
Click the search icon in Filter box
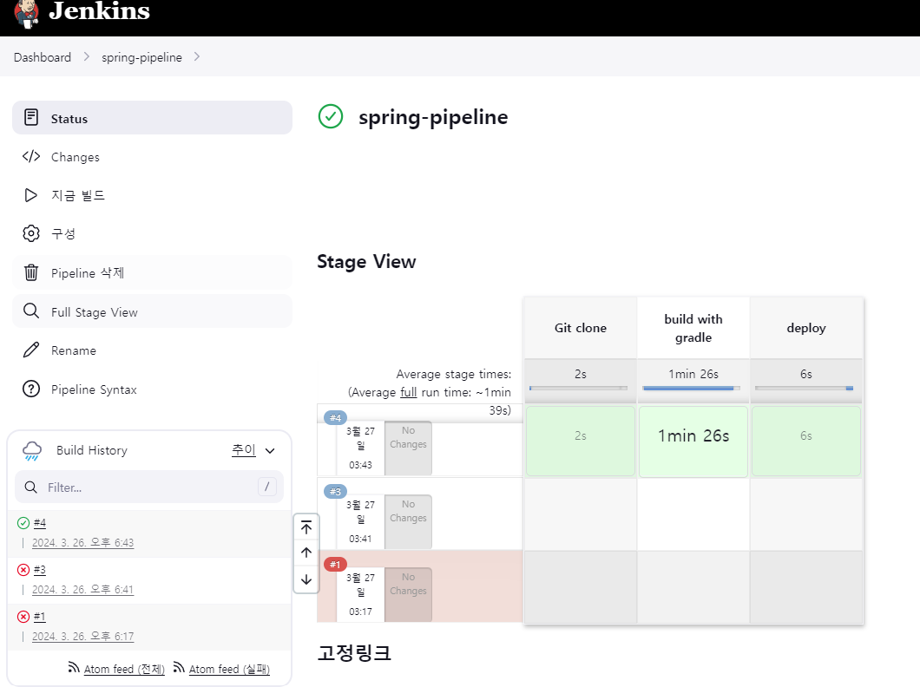[31, 487]
